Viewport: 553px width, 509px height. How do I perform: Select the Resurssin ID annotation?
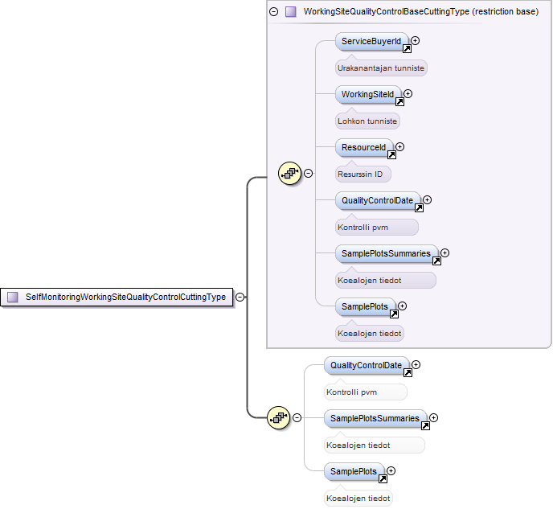tap(363, 174)
